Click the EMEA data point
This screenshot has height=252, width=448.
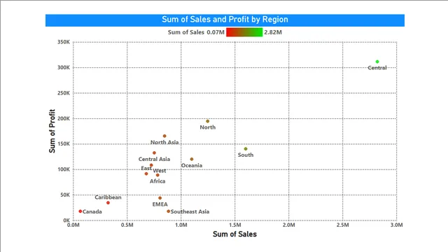pyautogui.click(x=160, y=198)
